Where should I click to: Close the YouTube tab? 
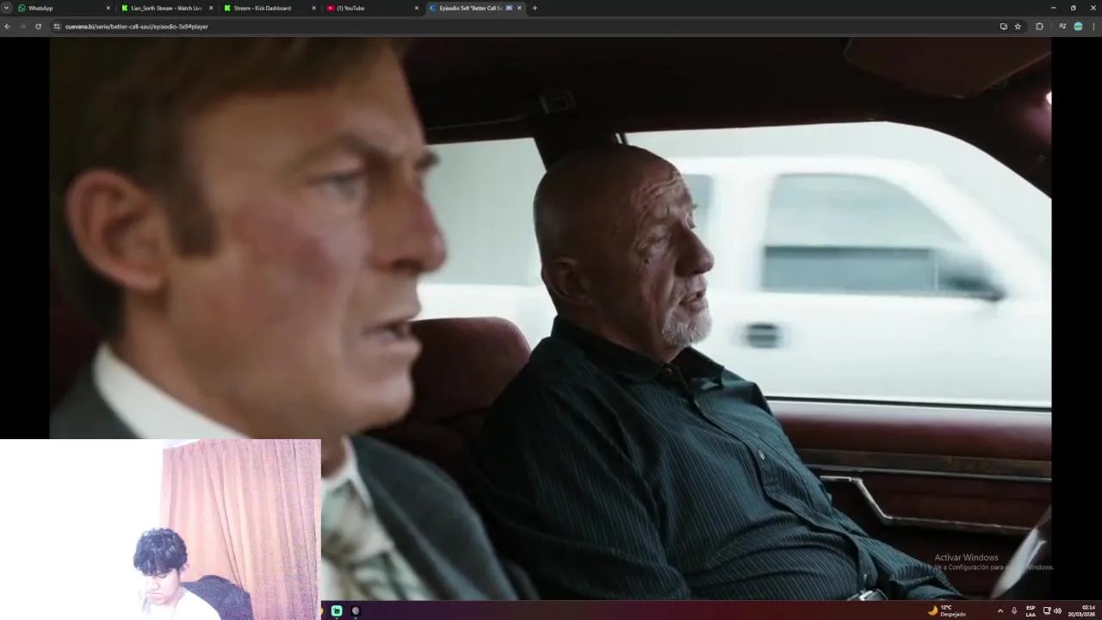click(417, 8)
